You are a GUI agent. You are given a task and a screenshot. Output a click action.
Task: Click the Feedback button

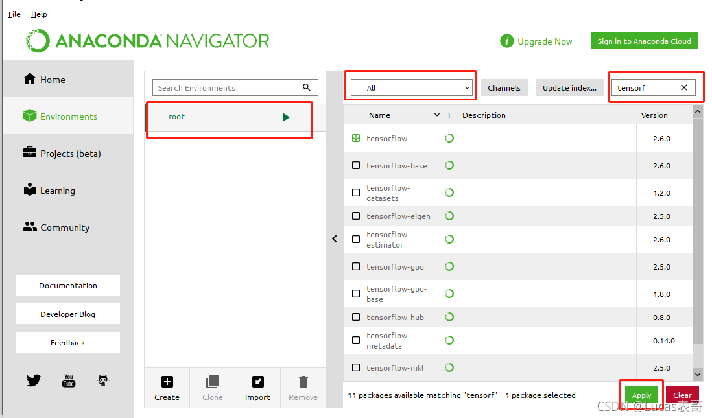(68, 342)
